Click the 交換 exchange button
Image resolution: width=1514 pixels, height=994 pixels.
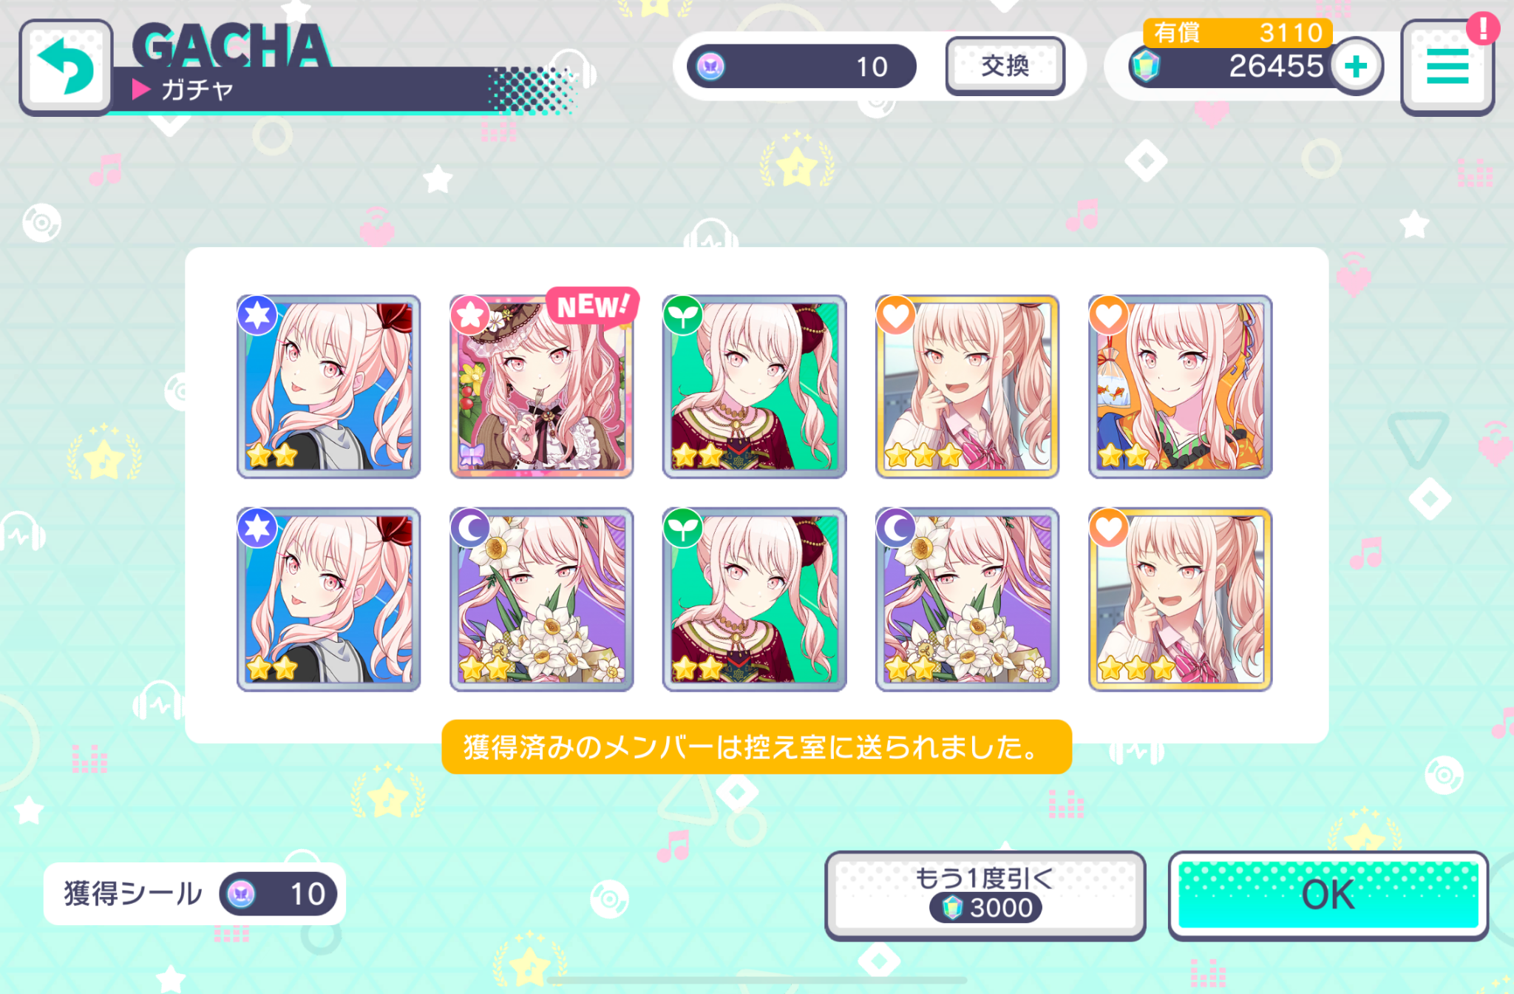[x=1005, y=67]
